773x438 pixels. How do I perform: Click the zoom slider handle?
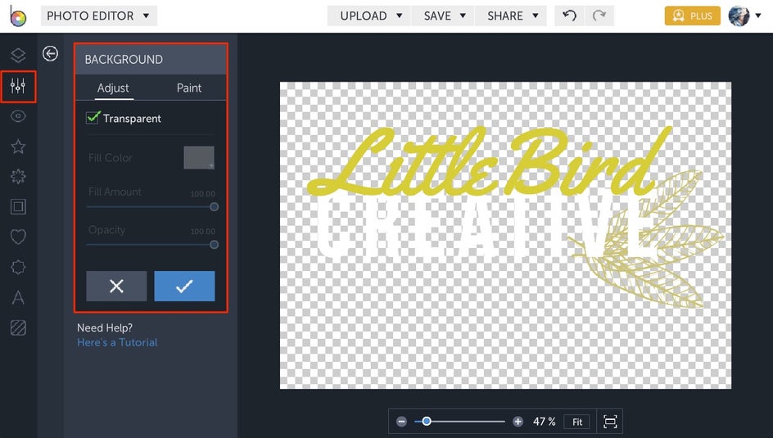(427, 422)
